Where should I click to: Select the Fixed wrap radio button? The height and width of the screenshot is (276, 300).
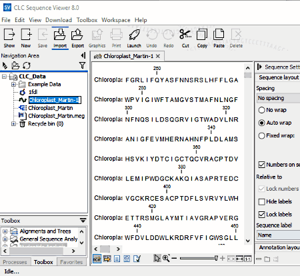coord(261,135)
